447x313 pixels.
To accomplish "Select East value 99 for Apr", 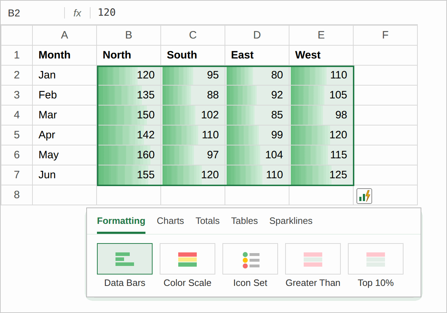I will [x=257, y=135].
